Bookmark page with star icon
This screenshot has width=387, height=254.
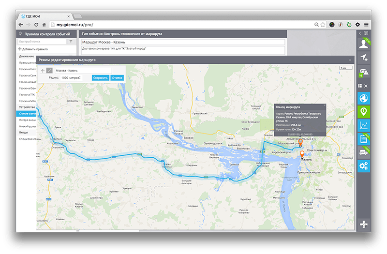tap(323, 25)
